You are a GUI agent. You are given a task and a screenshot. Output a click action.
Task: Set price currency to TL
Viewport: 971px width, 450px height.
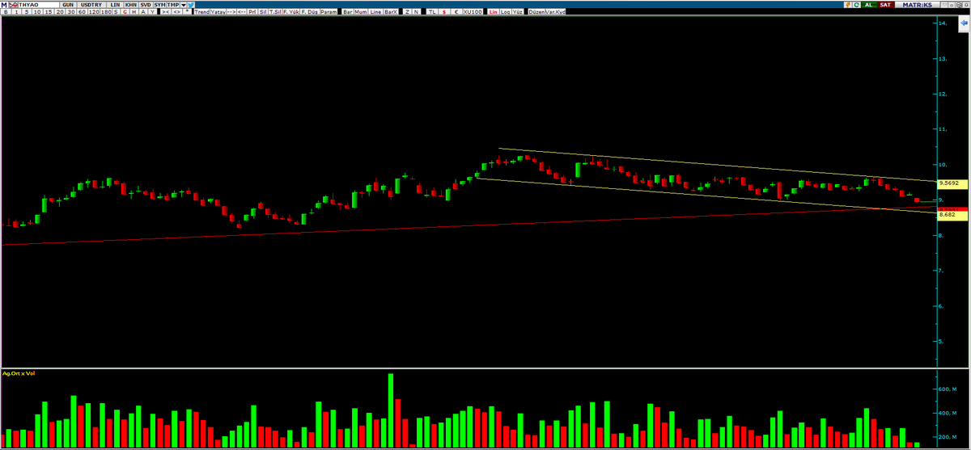432,12
